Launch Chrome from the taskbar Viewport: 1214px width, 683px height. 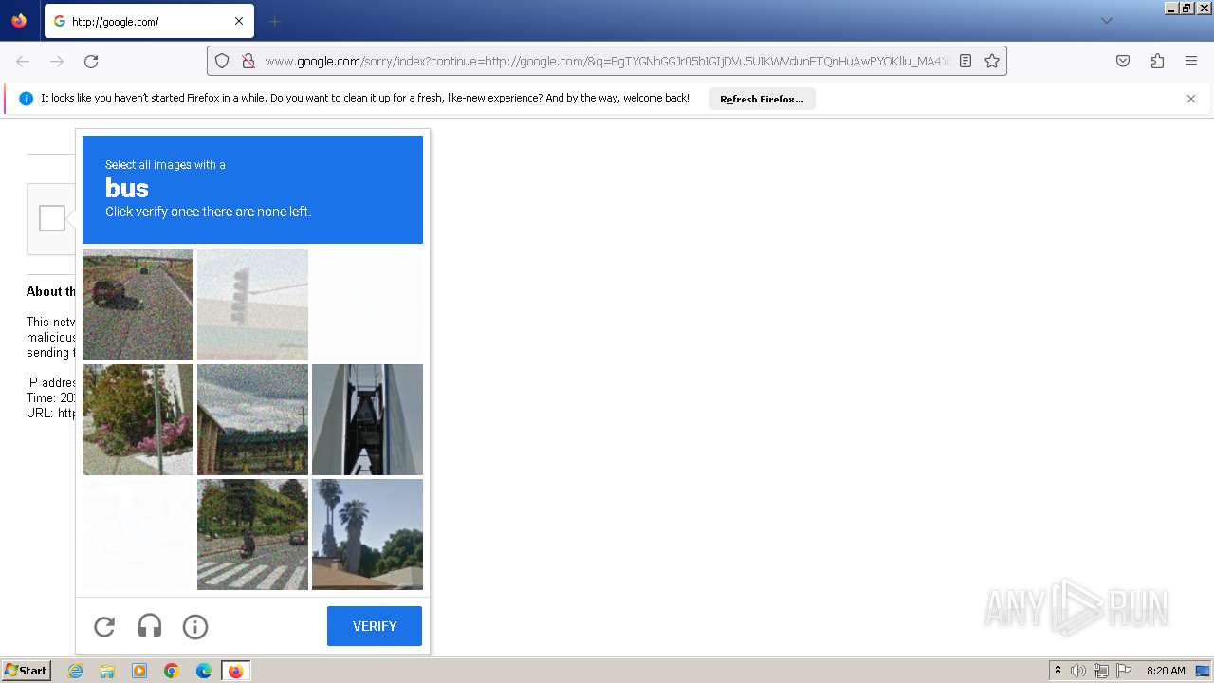(172, 671)
